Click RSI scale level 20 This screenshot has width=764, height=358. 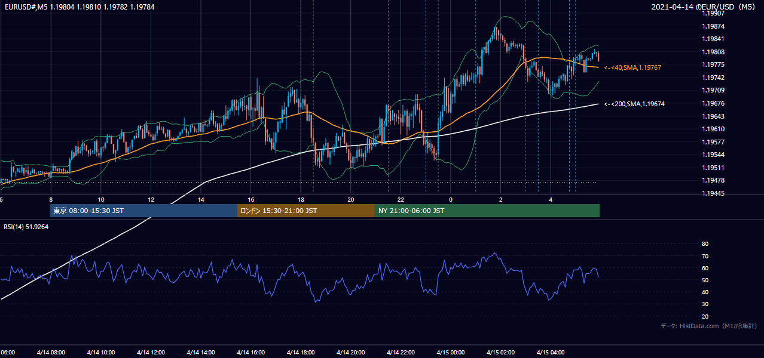coord(705,317)
